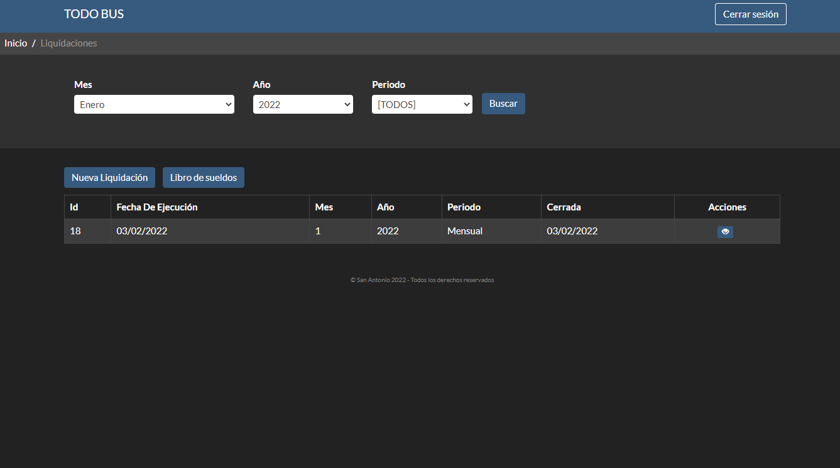Open the Periodo dropdown showing [TODOS]
Image resolution: width=840 pixels, height=468 pixels.
click(422, 104)
